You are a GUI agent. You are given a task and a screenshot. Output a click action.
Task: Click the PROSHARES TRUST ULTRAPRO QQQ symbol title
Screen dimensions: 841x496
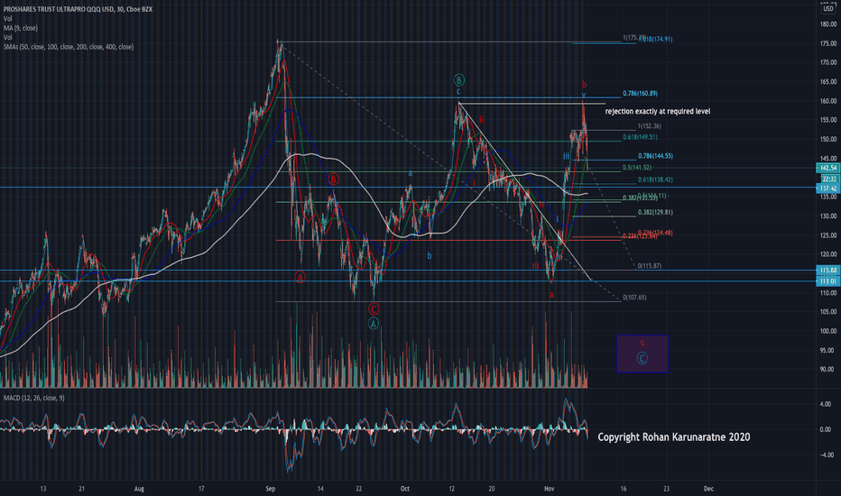[78, 9]
